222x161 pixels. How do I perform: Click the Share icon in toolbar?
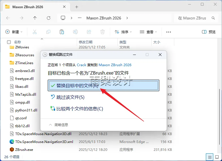pos(89,32)
